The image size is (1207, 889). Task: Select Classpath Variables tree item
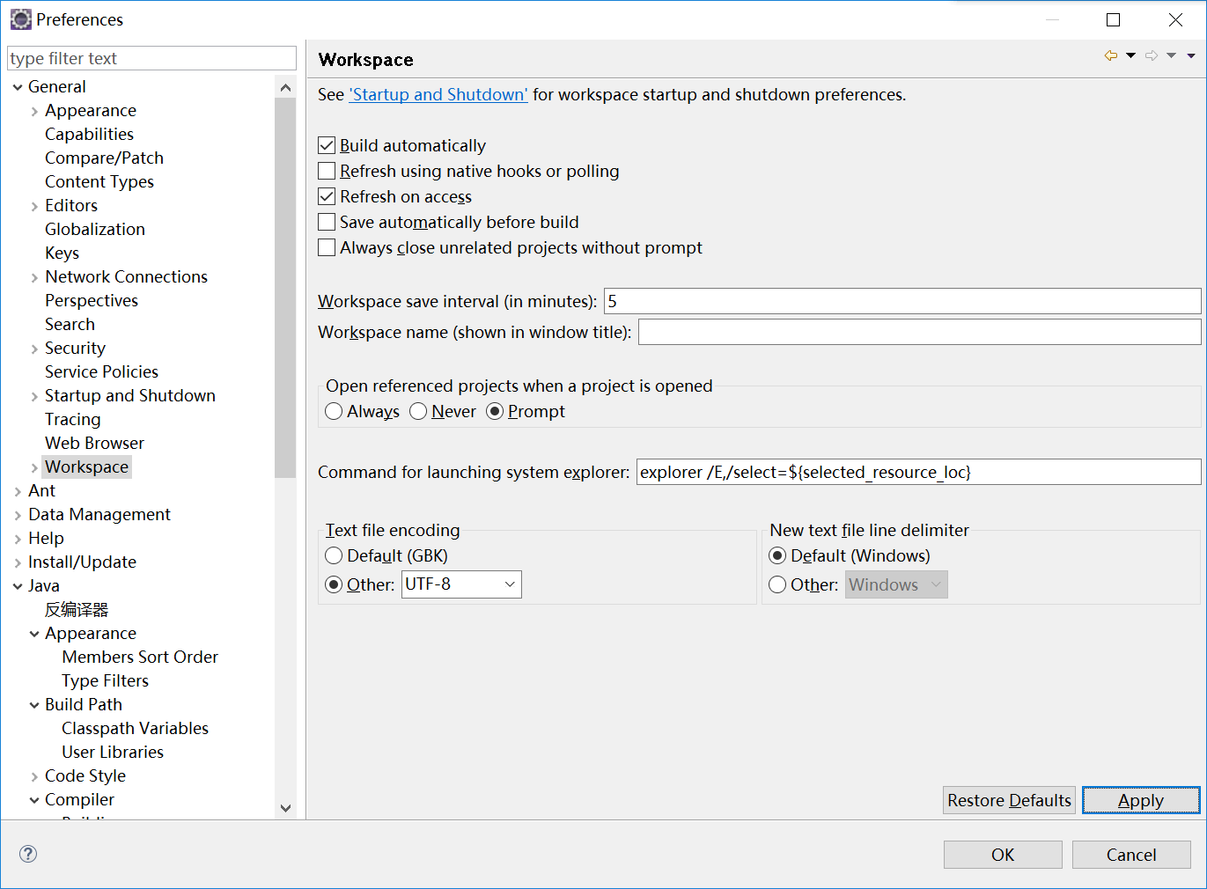[136, 728]
